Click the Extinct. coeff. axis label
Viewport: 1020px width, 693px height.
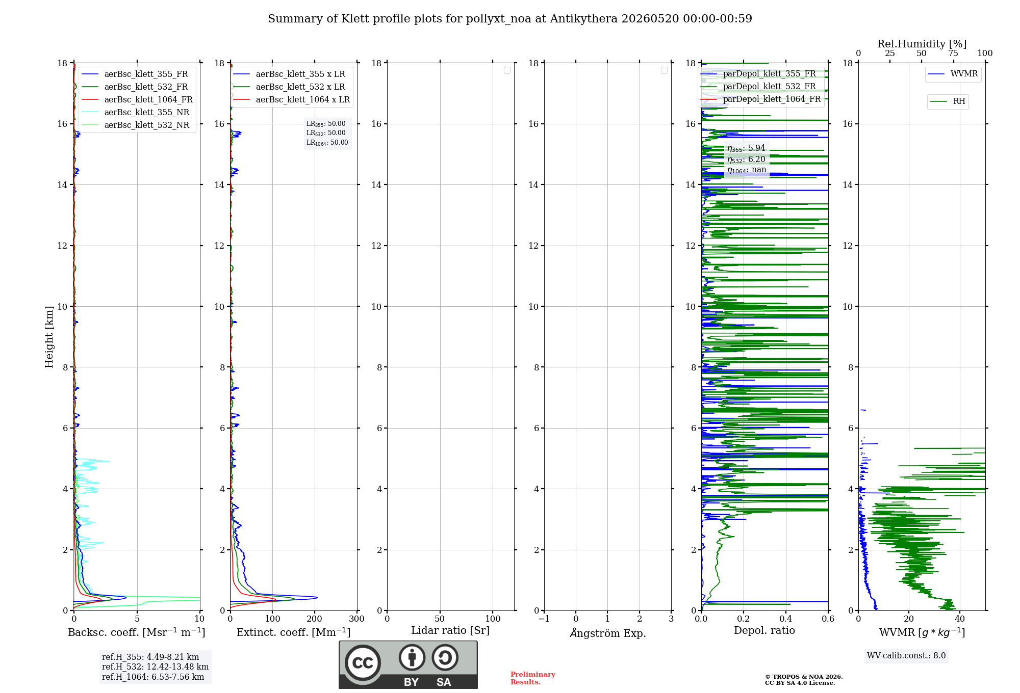coord(294,632)
